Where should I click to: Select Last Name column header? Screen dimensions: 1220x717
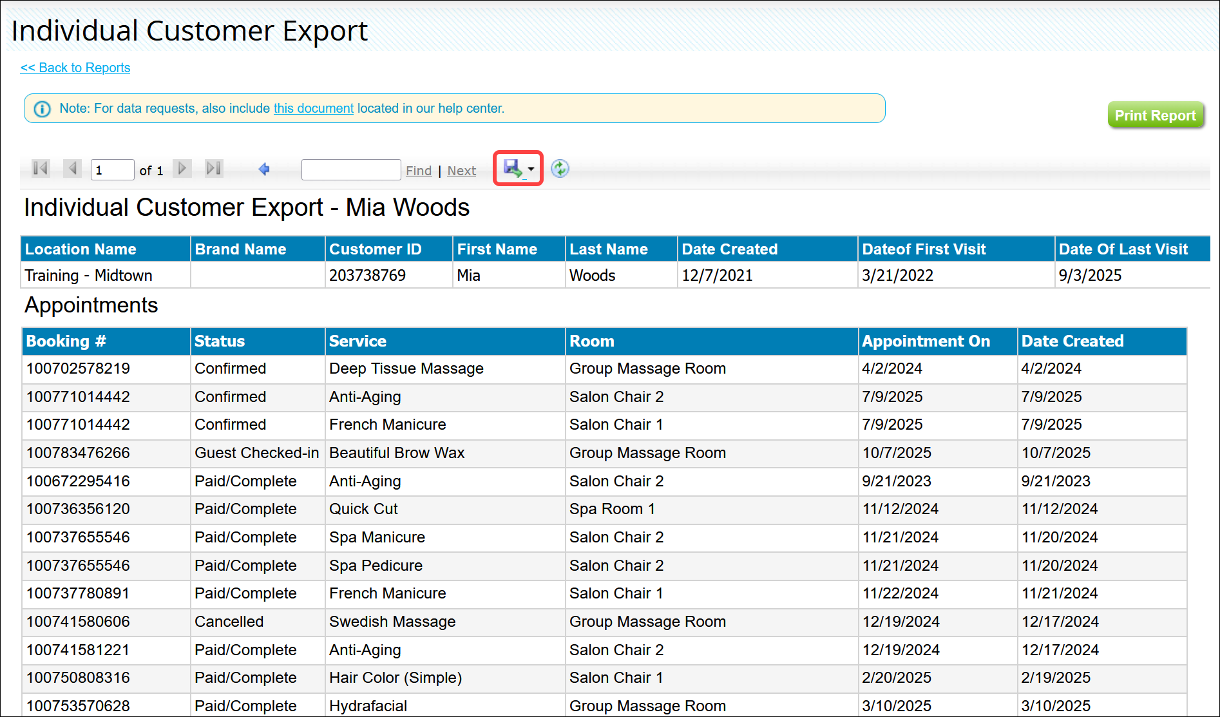coord(622,249)
